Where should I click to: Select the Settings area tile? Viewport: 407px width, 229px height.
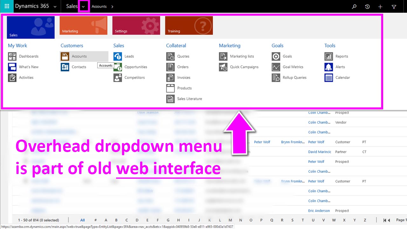(x=136, y=25)
